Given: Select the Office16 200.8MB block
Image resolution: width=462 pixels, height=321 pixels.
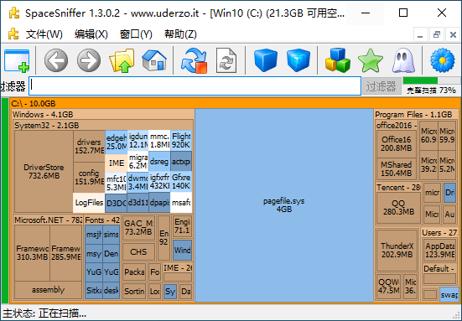Looking at the screenshot, I should [397, 143].
